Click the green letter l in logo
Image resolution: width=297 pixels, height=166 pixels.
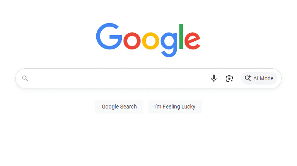[181, 36]
